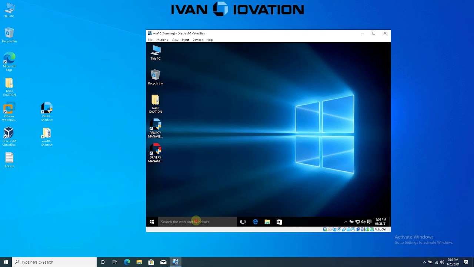Launch Edge from the guest taskbar

tap(255, 222)
